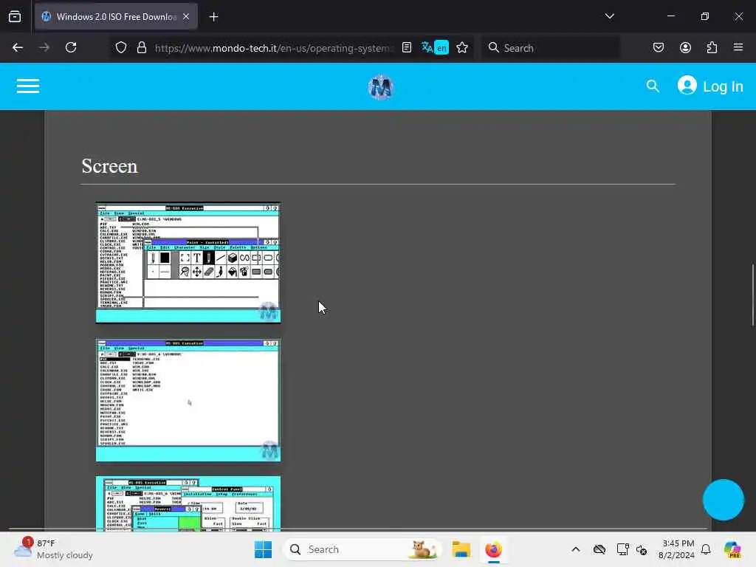Open the Firefox account icon
756x567 pixels.
coord(685,47)
